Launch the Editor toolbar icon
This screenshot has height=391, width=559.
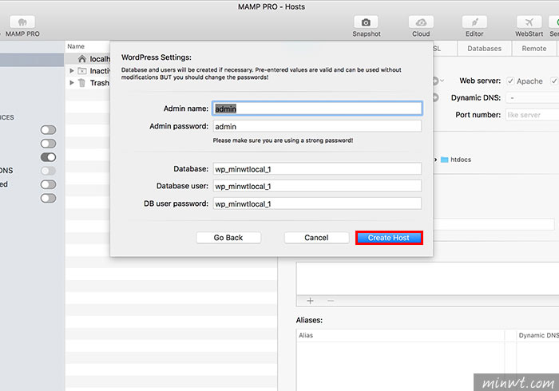474,22
